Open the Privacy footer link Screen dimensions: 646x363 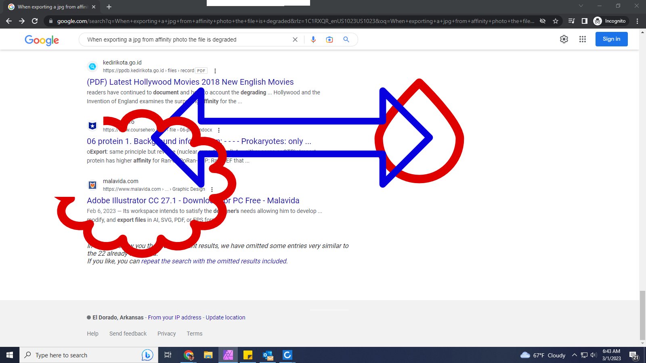click(x=166, y=334)
